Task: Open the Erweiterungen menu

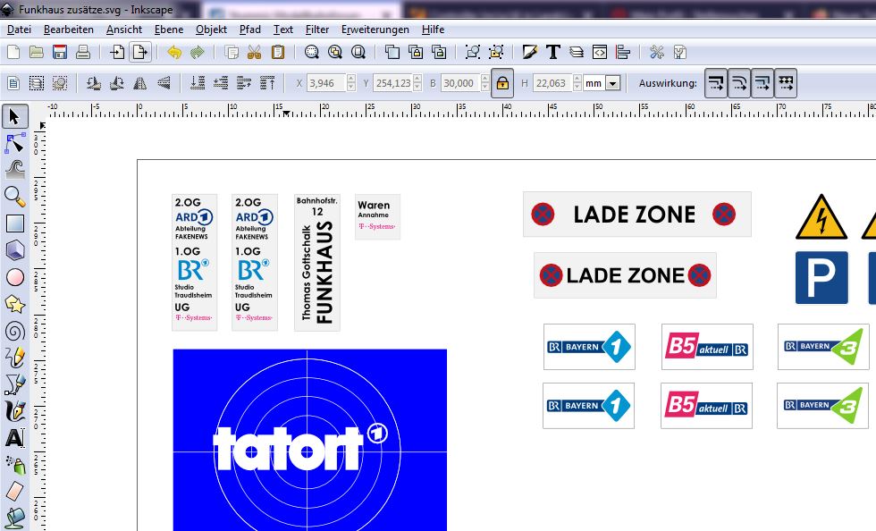Action: pos(375,29)
